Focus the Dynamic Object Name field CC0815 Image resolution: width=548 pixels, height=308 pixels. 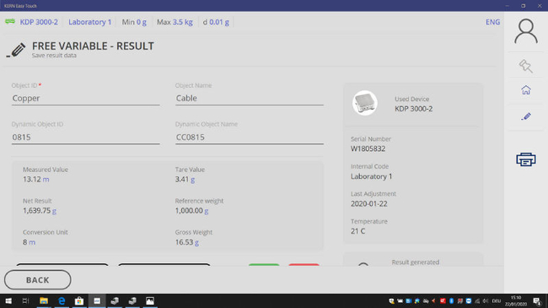[x=250, y=138]
